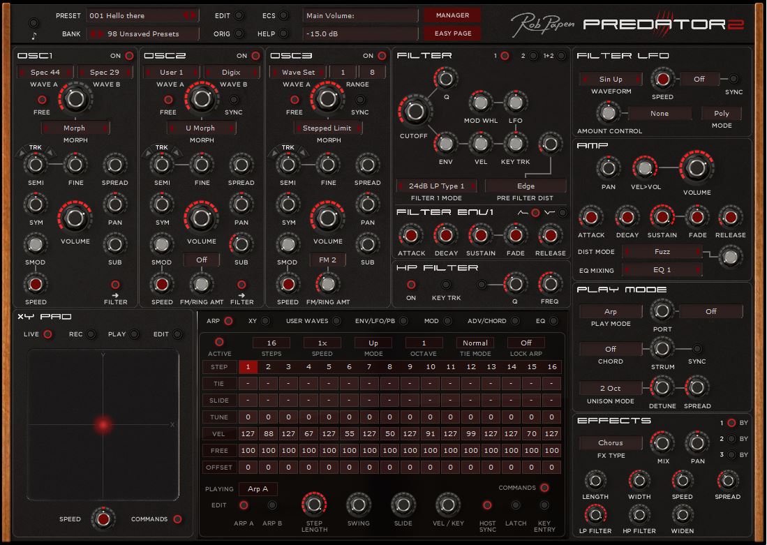Click the Amp Volume knob

(x=697, y=167)
